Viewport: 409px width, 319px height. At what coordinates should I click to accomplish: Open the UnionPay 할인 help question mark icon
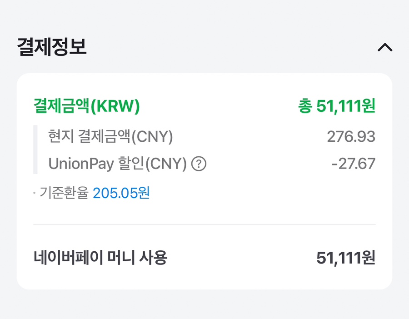(199, 164)
